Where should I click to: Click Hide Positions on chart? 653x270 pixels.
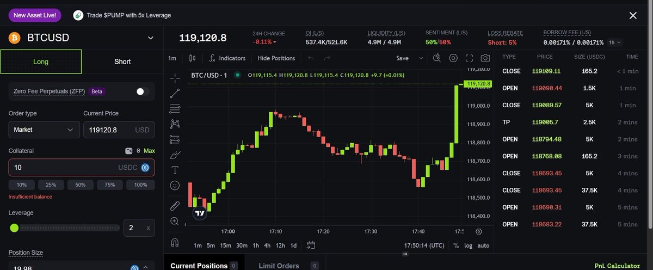pos(276,58)
